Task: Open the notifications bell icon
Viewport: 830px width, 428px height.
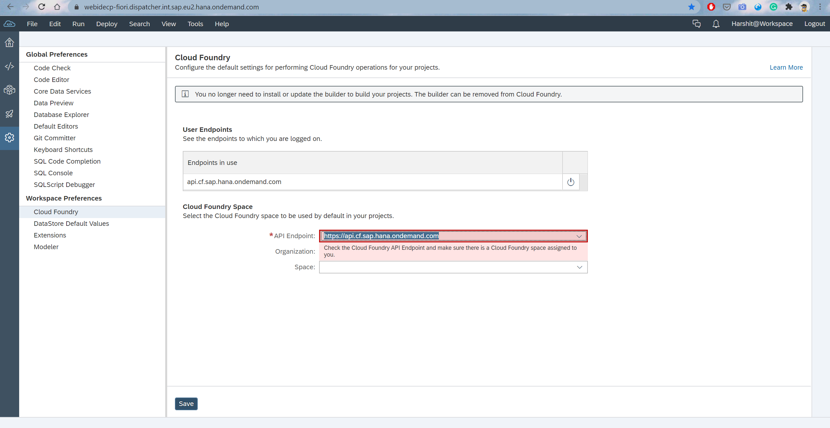Action: 715,24
